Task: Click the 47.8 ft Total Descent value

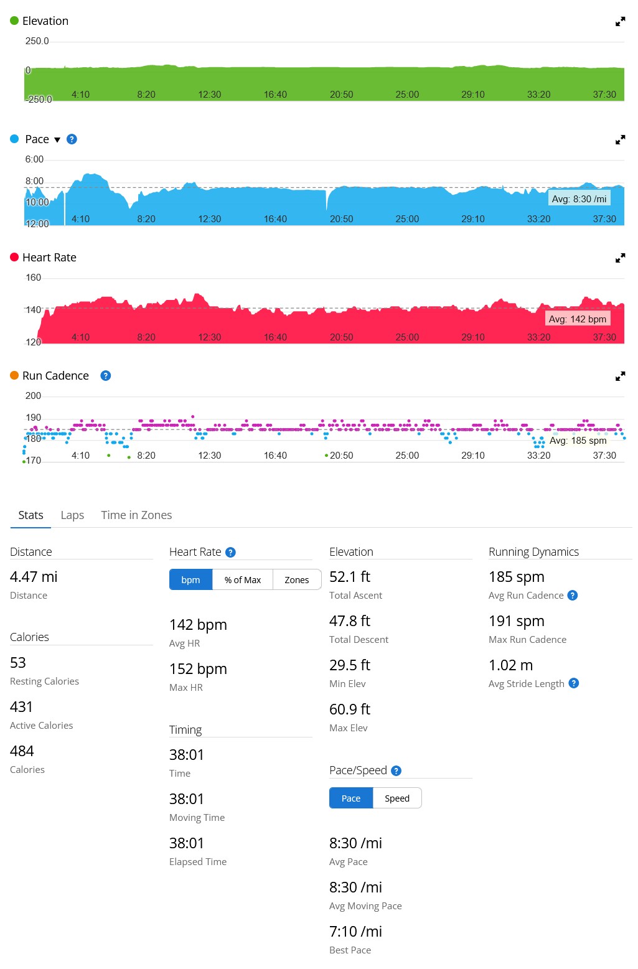Action: pos(350,621)
